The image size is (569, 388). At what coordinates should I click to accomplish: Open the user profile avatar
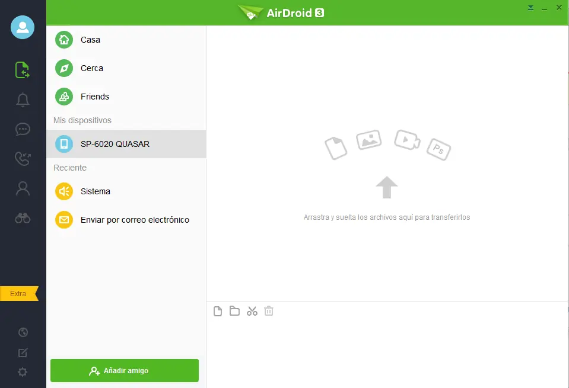coord(23,27)
